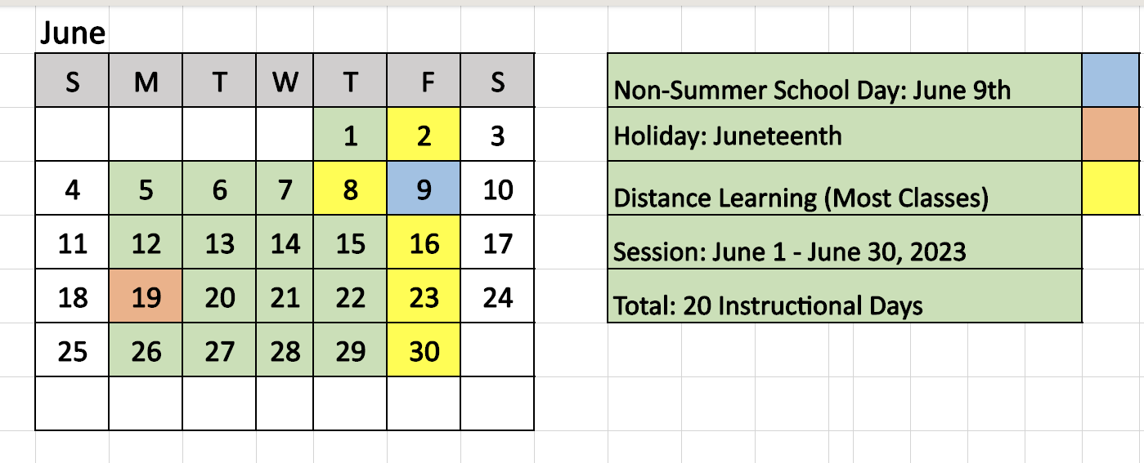Select the Holiday: Juneteenth legend cell
The width and height of the screenshot is (1144, 463).
pos(845,134)
